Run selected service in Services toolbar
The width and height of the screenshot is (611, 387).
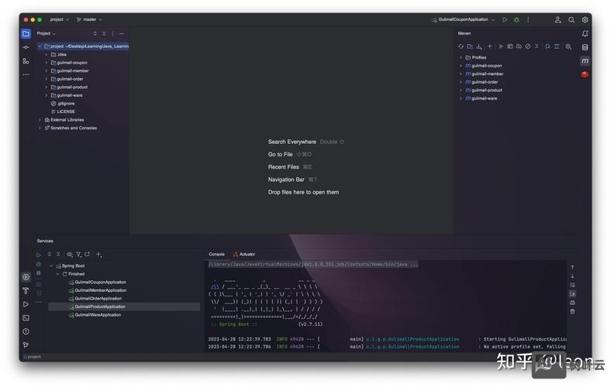click(39, 255)
